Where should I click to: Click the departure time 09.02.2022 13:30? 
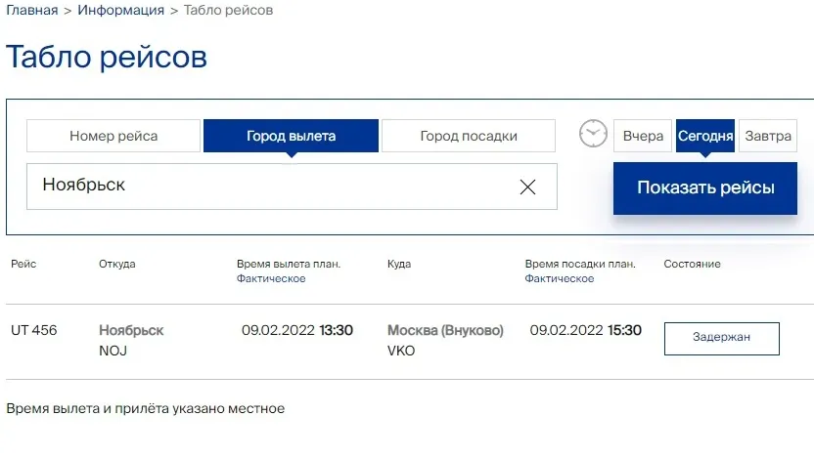pyautogui.click(x=297, y=330)
